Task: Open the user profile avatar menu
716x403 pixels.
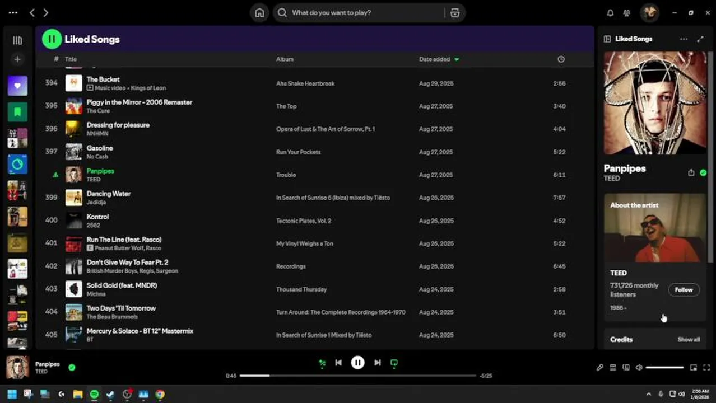Action: [649, 12]
